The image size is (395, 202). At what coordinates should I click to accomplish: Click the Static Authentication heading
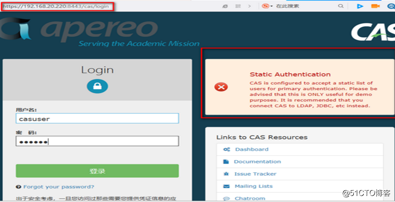click(x=290, y=74)
